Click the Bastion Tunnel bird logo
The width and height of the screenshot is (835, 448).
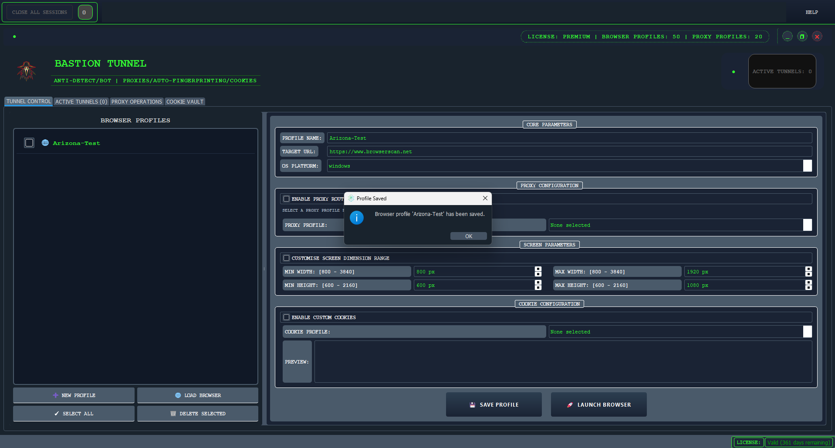[x=27, y=71]
